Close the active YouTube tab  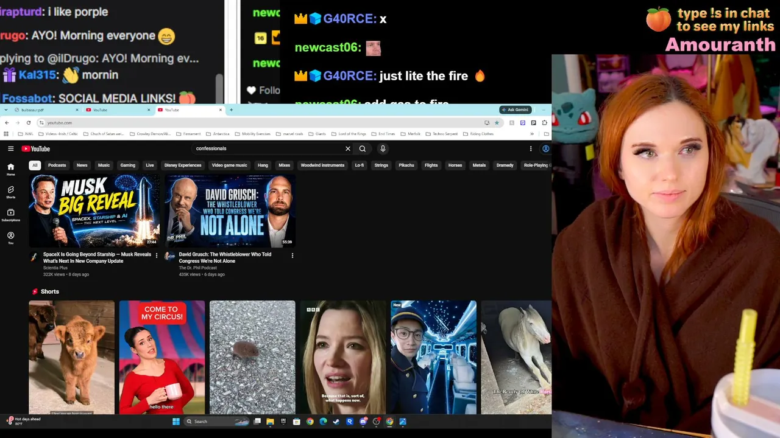221,110
